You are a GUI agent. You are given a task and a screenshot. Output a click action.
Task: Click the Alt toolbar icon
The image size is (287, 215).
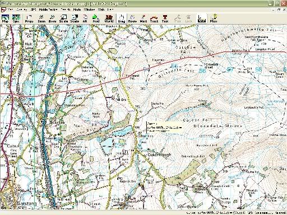85,18
